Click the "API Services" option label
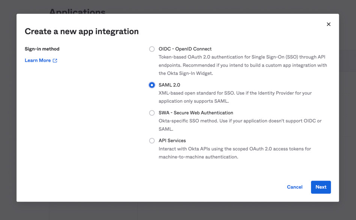The image size is (356, 220). tap(172, 141)
